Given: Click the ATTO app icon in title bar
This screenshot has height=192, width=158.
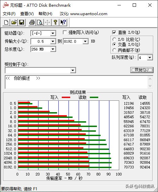Looking at the screenshot, I should pyautogui.click(x=5, y=5).
